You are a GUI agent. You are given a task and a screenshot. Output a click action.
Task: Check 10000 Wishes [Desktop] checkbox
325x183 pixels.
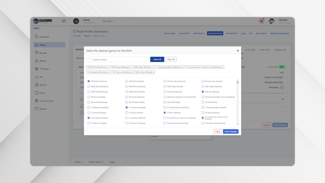(x=89, y=86)
